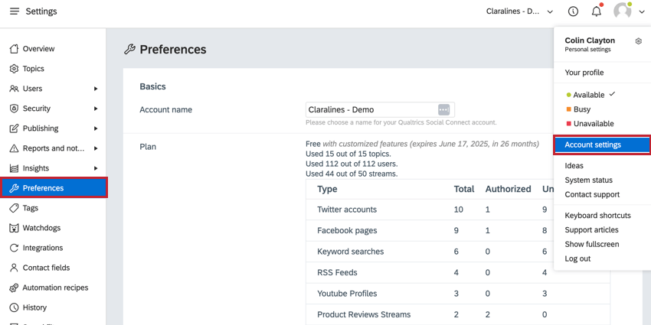Click the ellipsis icon in Account name field
The width and height of the screenshot is (651, 325).
click(x=443, y=110)
